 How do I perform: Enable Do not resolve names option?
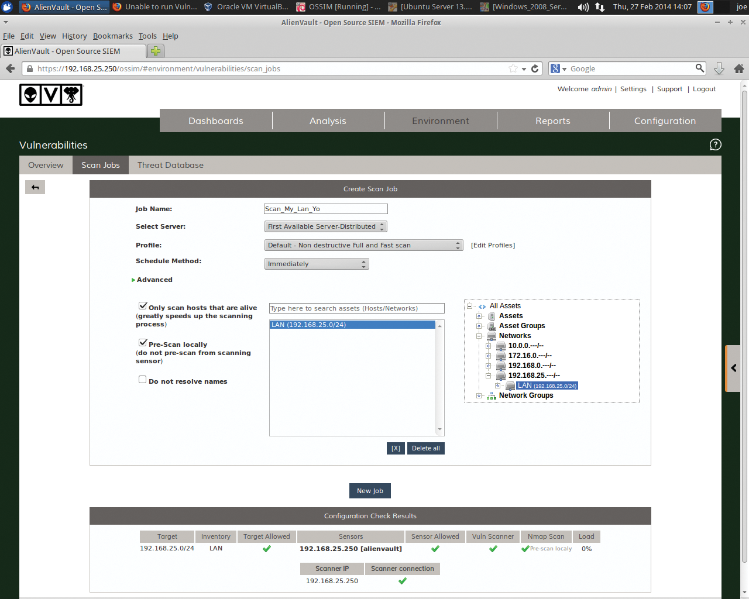(x=142, y=380)
